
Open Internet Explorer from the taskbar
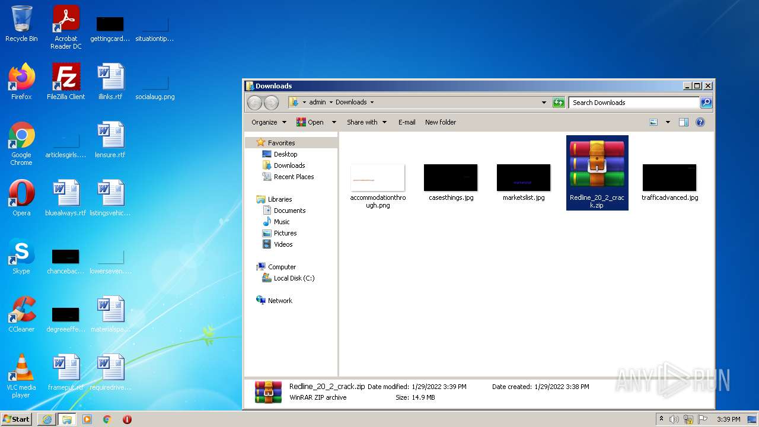click(47, 419)
